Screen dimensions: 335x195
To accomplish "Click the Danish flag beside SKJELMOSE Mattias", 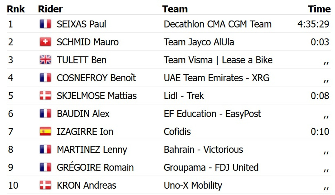I will 45,96.
